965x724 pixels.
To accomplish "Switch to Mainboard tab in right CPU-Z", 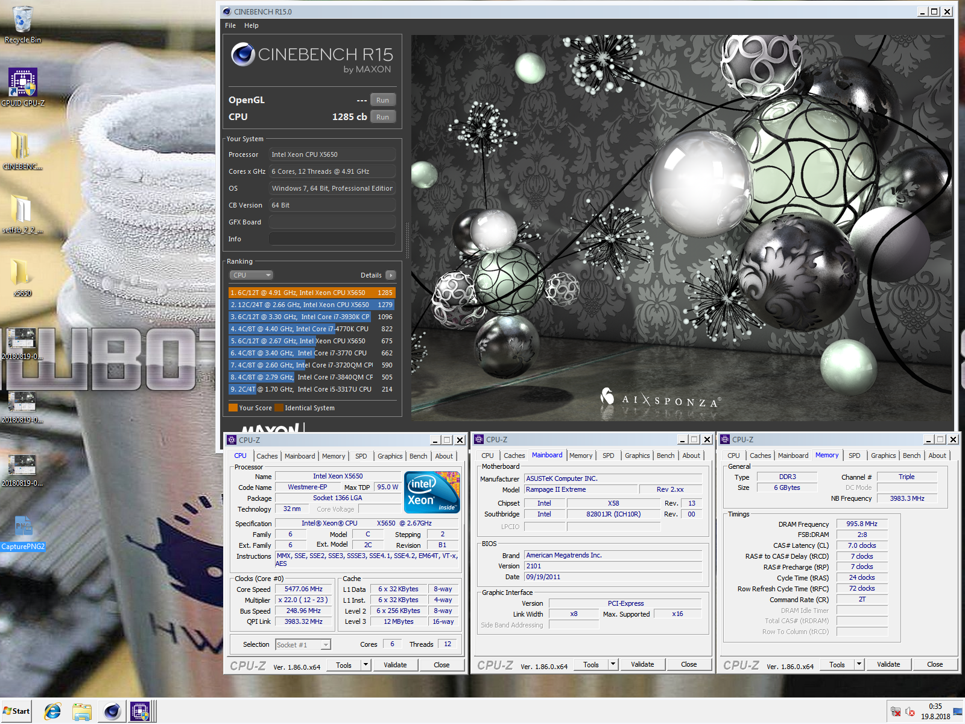I will [793, 456].
